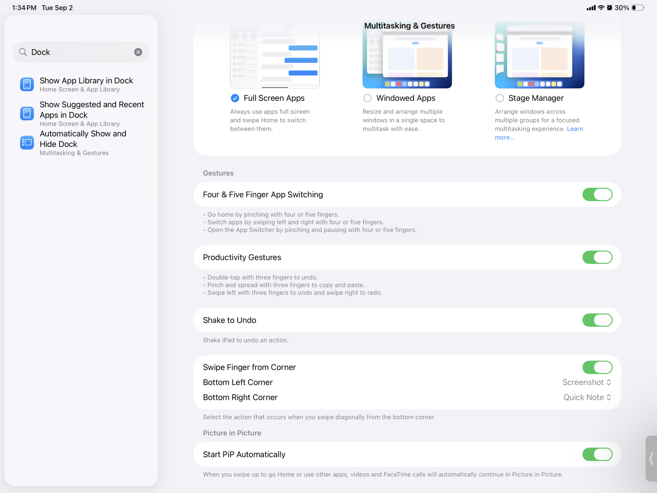Image resolution: width=657 pixels, height=493 pixels.
Task: Disable Four & Five Finger App Switching
Action: tap(597, 195)
